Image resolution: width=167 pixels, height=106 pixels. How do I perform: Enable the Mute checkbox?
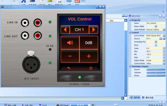click(156, 45)
